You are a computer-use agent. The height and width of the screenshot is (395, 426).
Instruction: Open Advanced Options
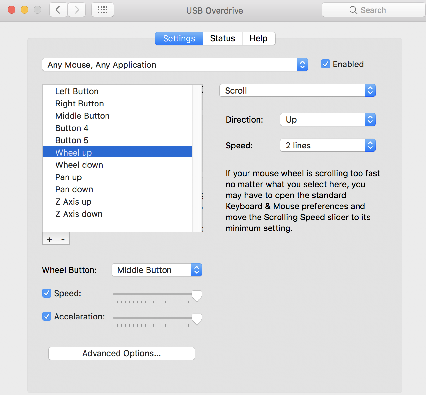[x=122, y=353]
